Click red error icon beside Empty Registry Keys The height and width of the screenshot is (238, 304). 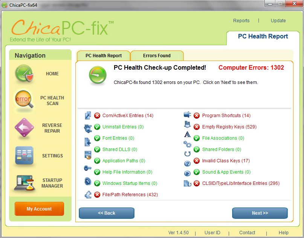[197, 127]
